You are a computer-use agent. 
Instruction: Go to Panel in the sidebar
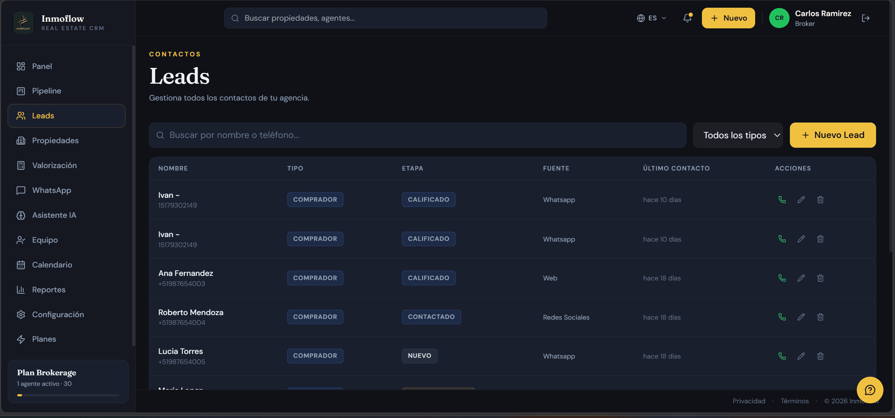[x=67, y=66]
